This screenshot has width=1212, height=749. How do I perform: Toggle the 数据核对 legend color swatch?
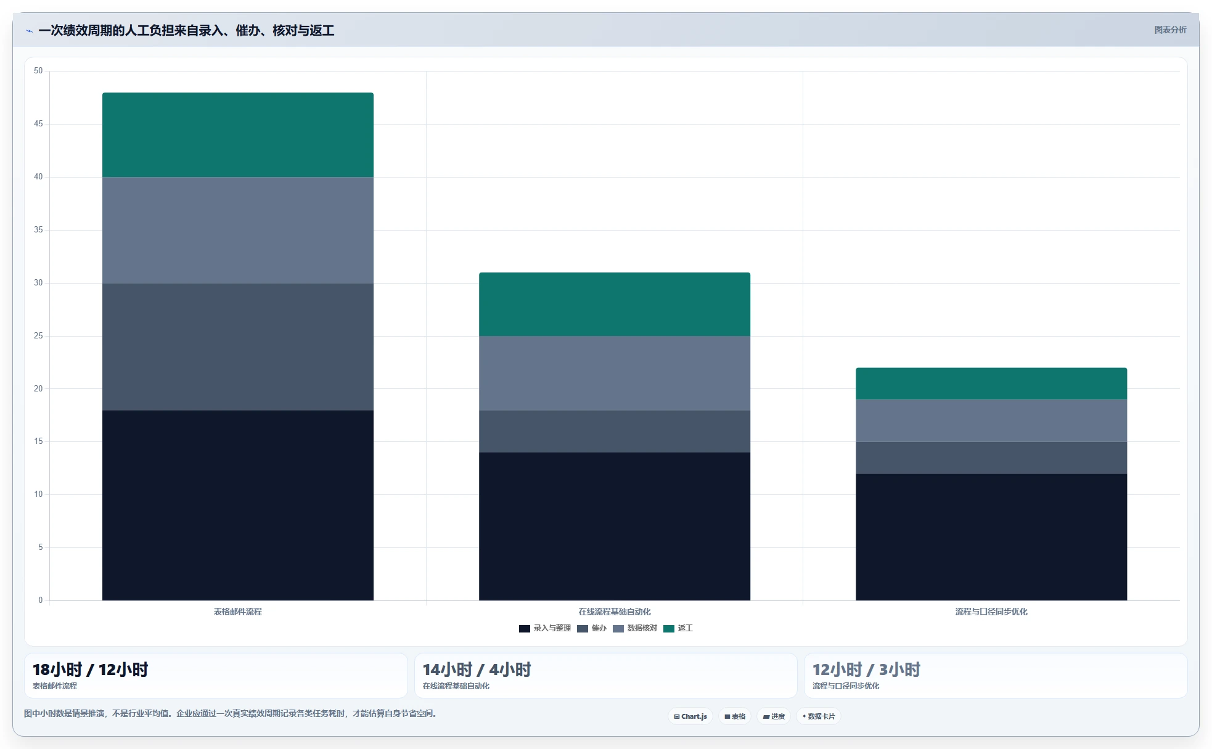click(618, 629)
